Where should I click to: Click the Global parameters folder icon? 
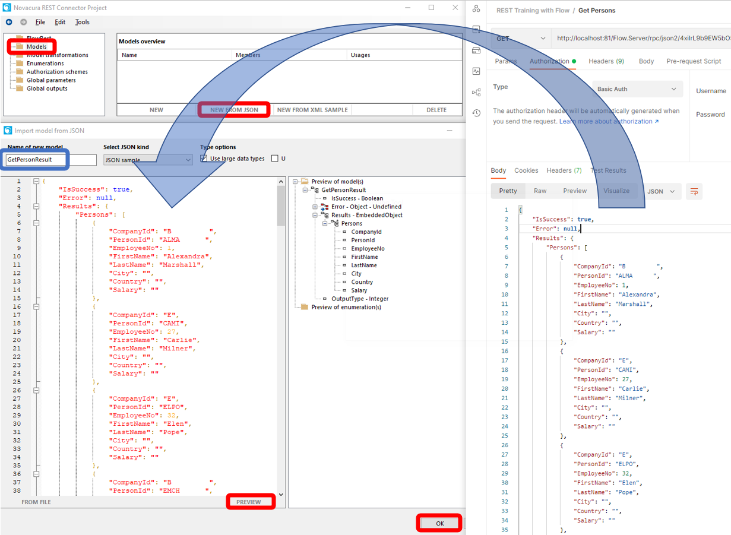[x=20, y=80]
